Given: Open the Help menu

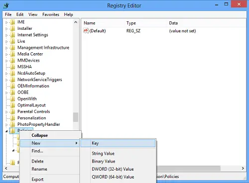Looking at the screenshot, I should (x=68, y=14).
